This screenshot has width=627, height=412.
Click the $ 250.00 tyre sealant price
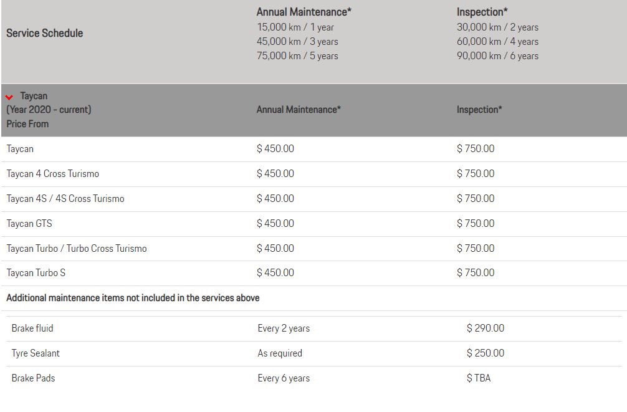(486, 353)
